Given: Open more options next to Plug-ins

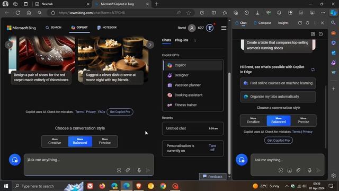Looking at the screenshot, I should pos(195,40).
